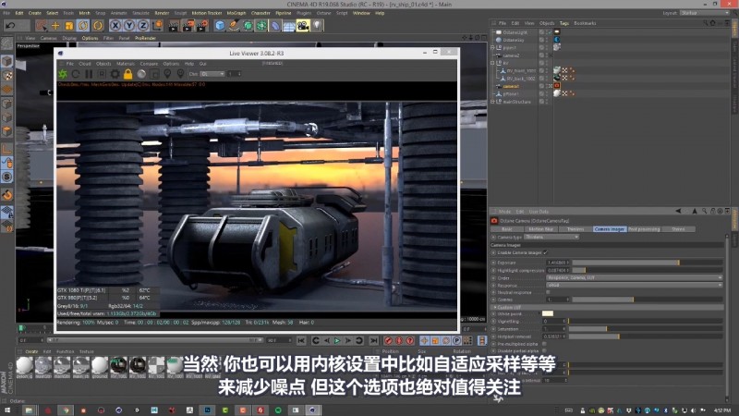Viewport: 739px width, 416px height.
Task: Select the Move tool cross icon
Action: [x=55, y=26]
